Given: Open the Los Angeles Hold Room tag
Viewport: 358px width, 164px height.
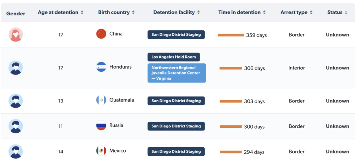Looking at the screenshot, I should (173, 57).
